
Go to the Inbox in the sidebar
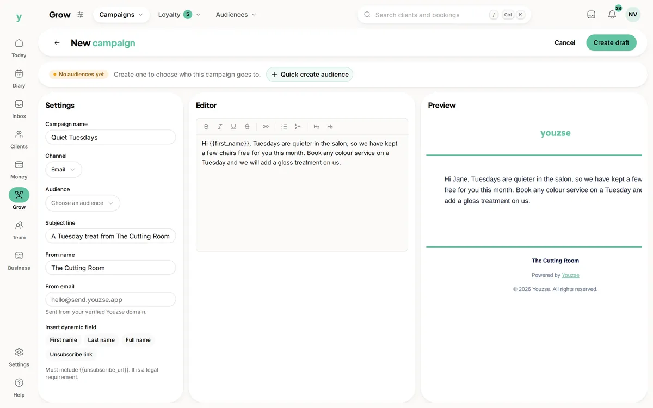point(19,109)
